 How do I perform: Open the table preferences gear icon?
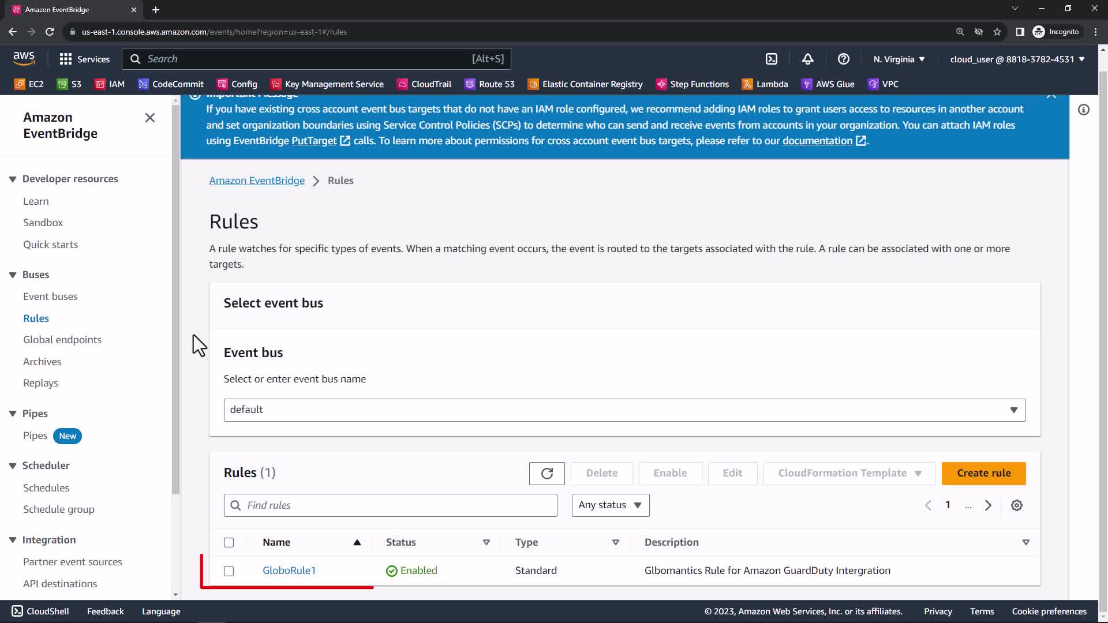coord(1016,505)
